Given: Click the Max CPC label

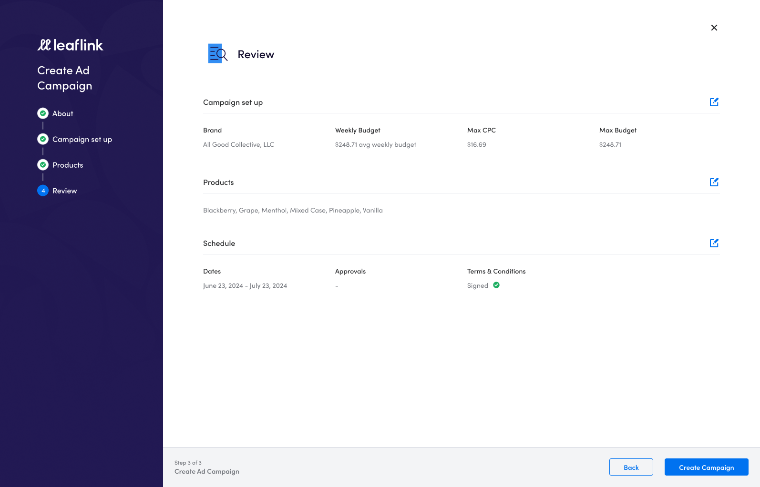Looking at the screenshot, I should [481, 130].
